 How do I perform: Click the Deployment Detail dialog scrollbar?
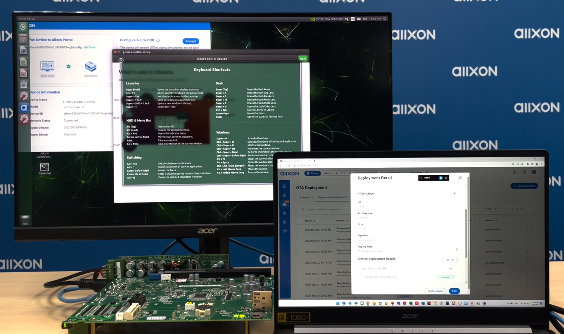tap(466, 233)
